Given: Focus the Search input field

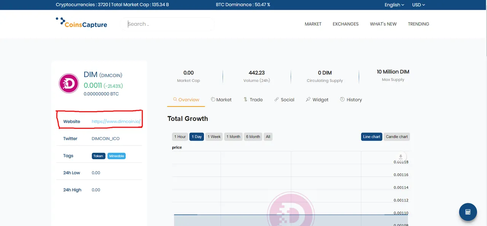Looking at the screenshot, I should 167,24.
